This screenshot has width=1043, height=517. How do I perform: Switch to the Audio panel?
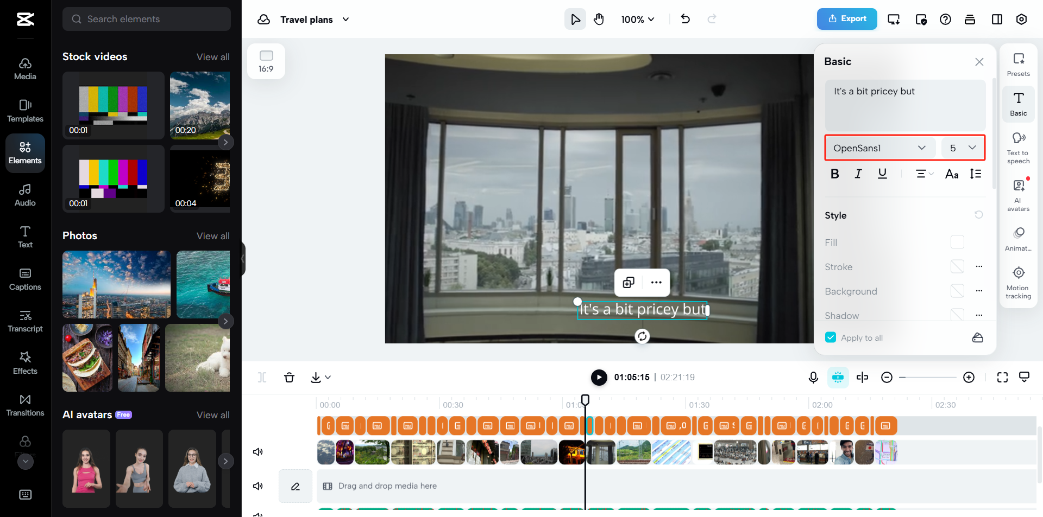[x=25, y=195]
